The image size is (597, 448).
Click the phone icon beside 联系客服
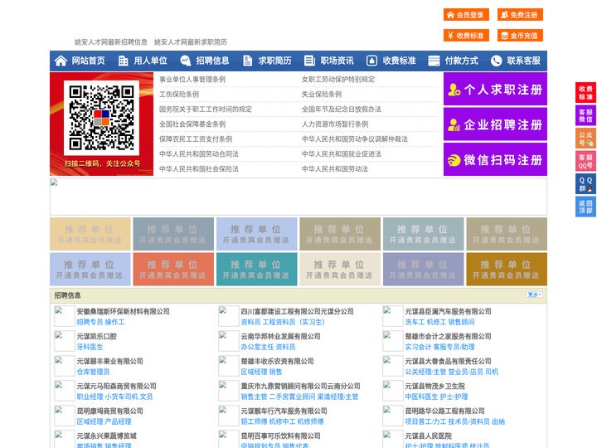pos(496,61)
